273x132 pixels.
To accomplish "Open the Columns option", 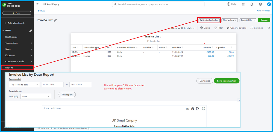I will pos(256,28).
